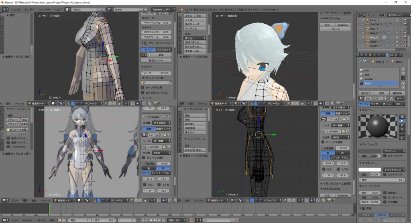411x223 pixels.
Task: Switch to the Wire material type tab
Action: point(376,104)
